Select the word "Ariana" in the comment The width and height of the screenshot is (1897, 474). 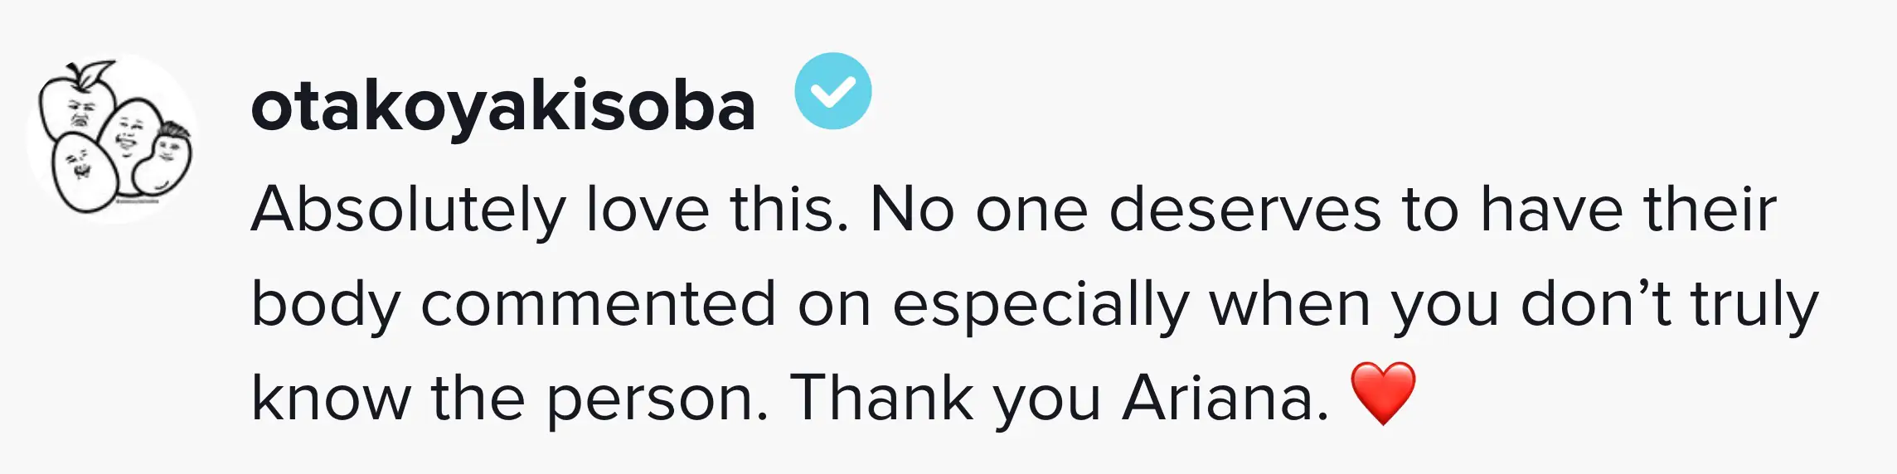[x=1225, y=398]
